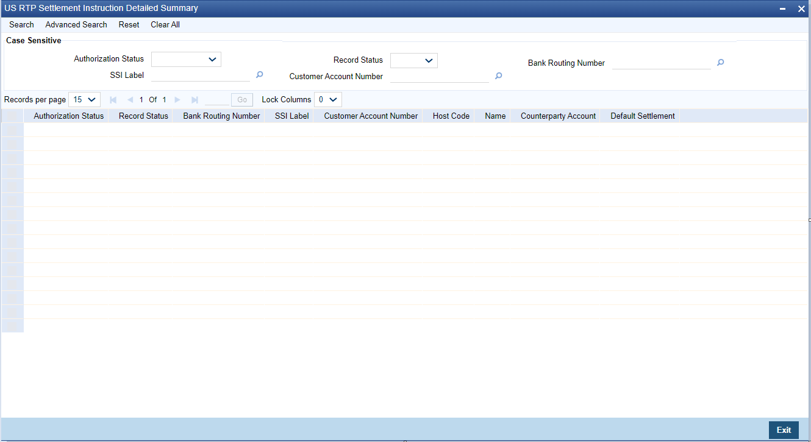Click Reset in the toolbar
Viewport: 811px width, 442px height.
point(129,25)
